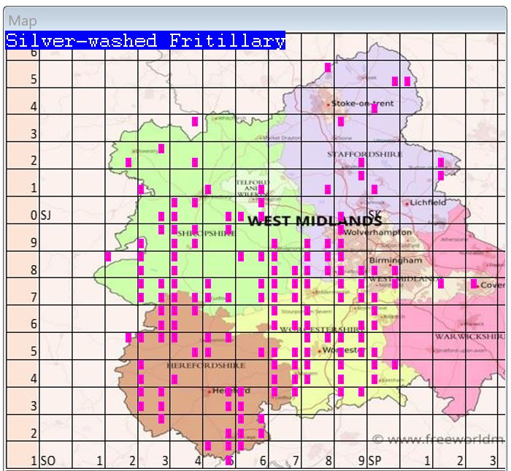Click the bold WEST MIDLANDS heading
This screenshot has width=511, height=471.
tap(315, 220)
